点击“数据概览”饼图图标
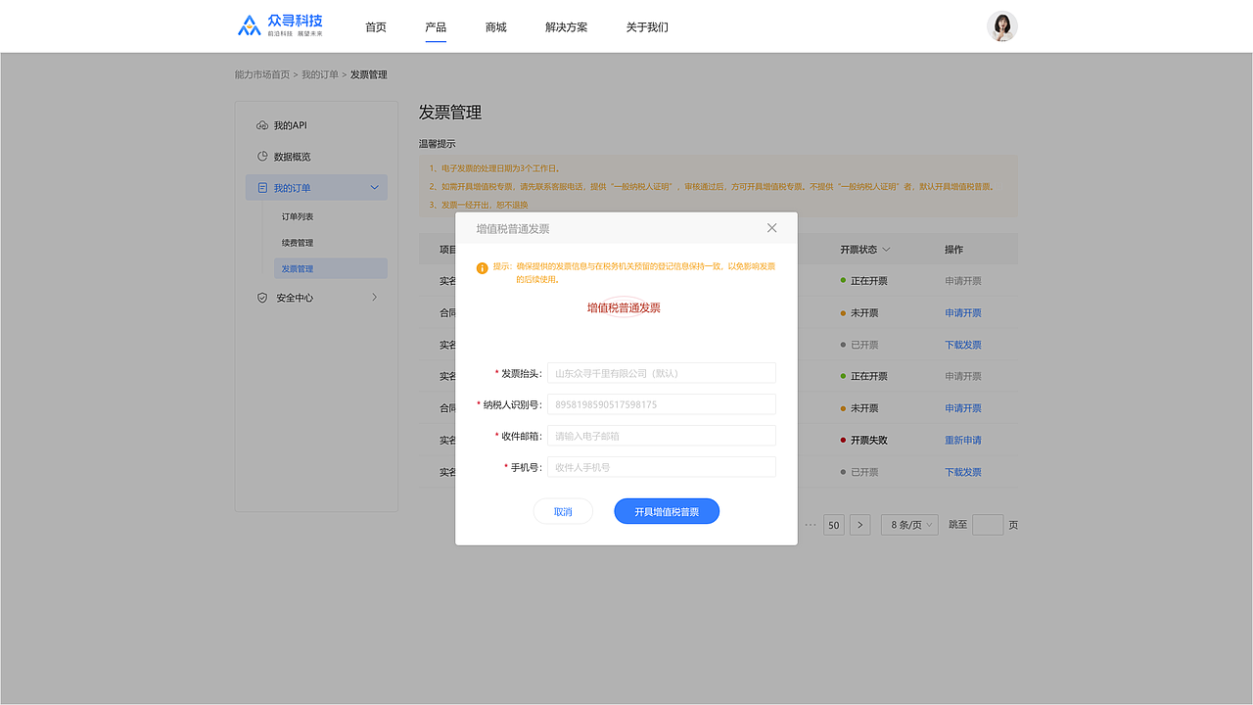Image resolution: width=1253 pixels, height=705 pixels. coord(260,156)
